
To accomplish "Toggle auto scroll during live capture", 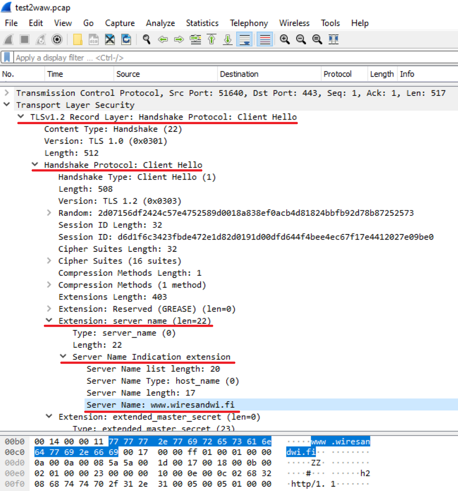I will pyautogui.click(x=244, y=39).
